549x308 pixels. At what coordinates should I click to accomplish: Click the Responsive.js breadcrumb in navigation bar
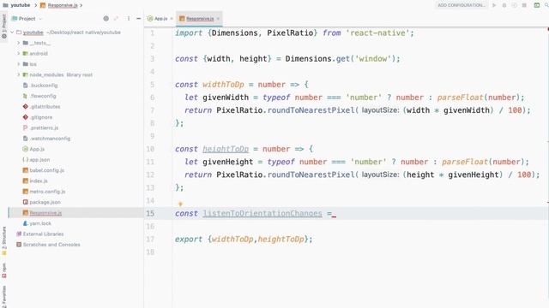(63, 5)
